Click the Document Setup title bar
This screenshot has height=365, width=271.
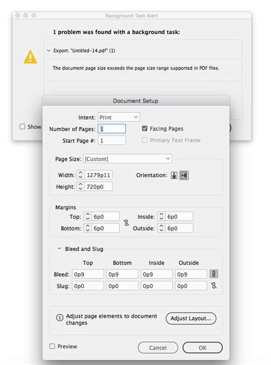[x=135, y=101]
